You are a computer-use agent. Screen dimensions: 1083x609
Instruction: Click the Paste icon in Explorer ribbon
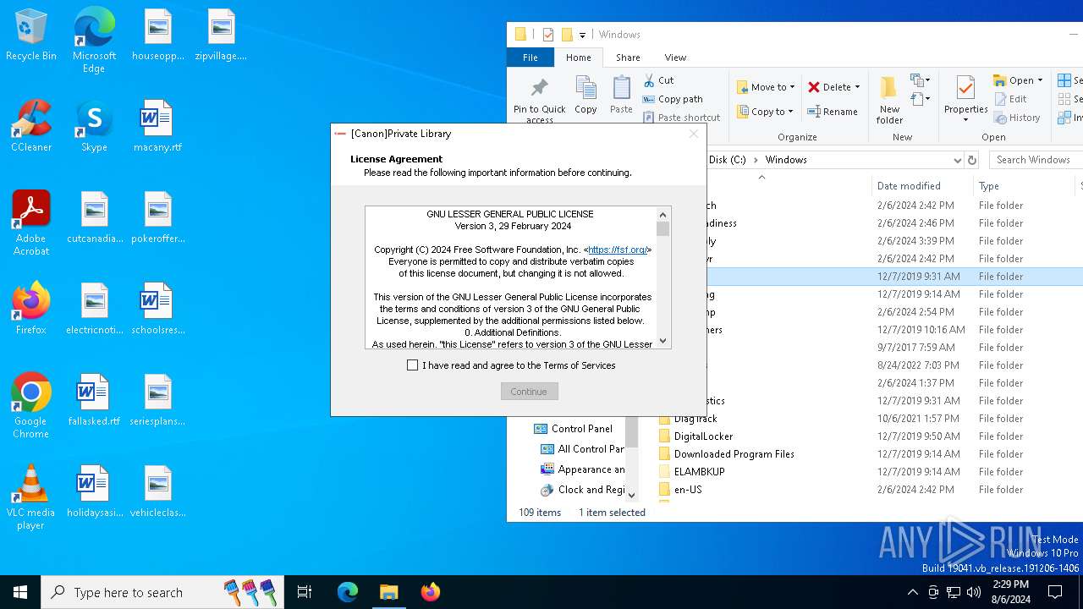tap(621, 88)
